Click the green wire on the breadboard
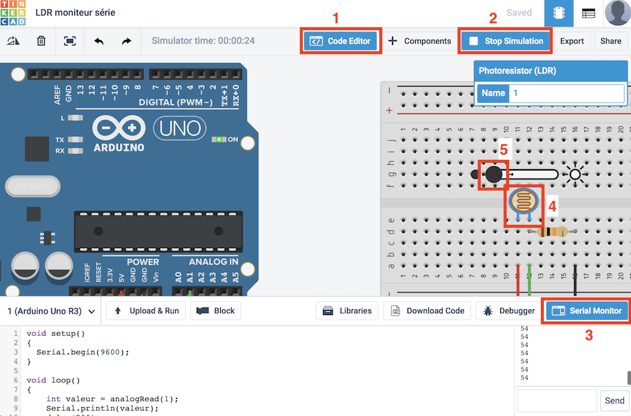631x416 pixels. pos(529,280)
